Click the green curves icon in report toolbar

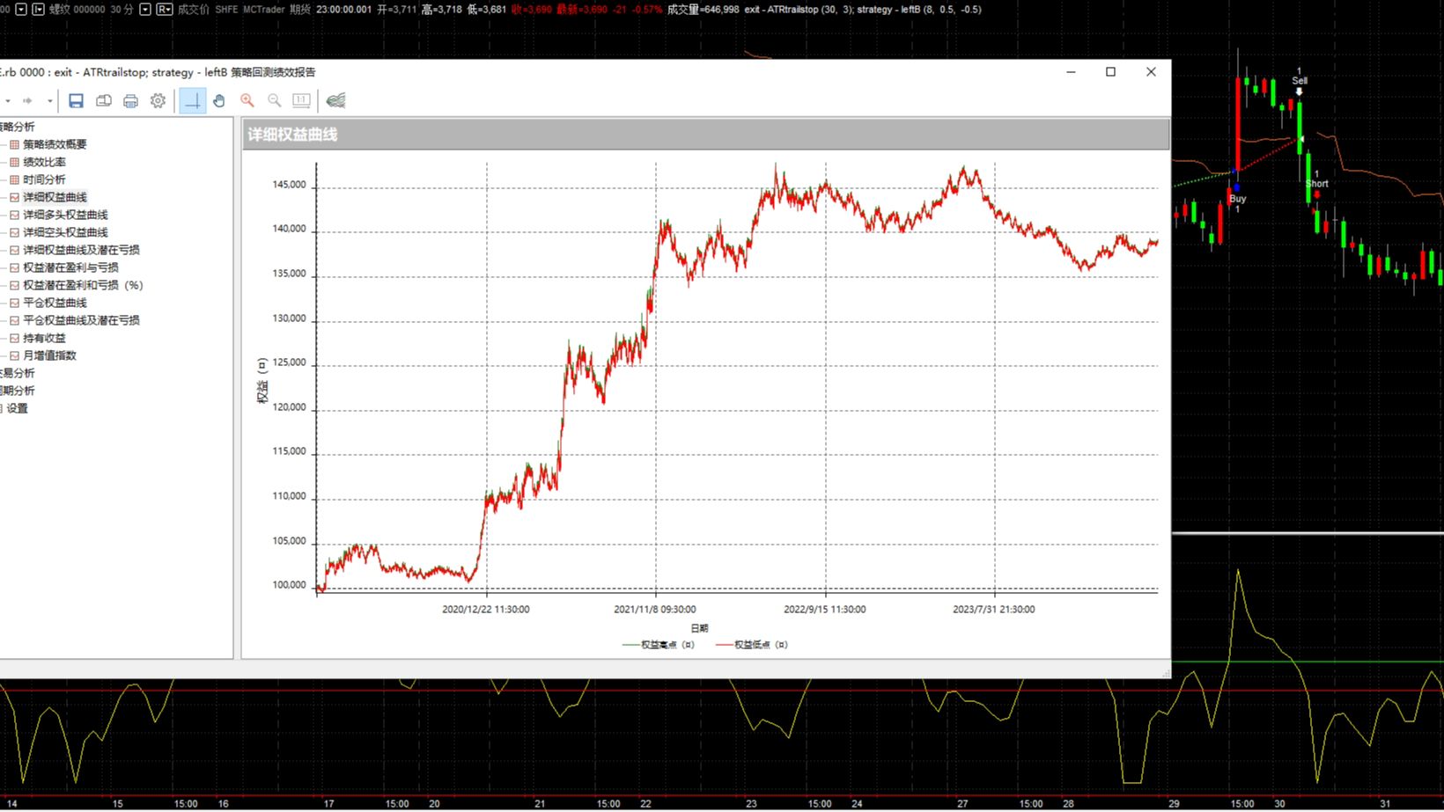[335, 100]
